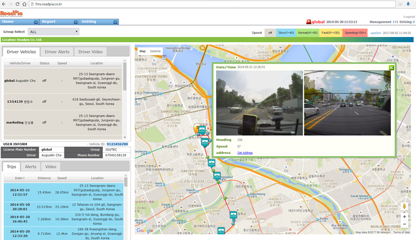This screenshot has width=416, height=240.
Task: Click the Google logo on map
Action: [x=145, y=230]
